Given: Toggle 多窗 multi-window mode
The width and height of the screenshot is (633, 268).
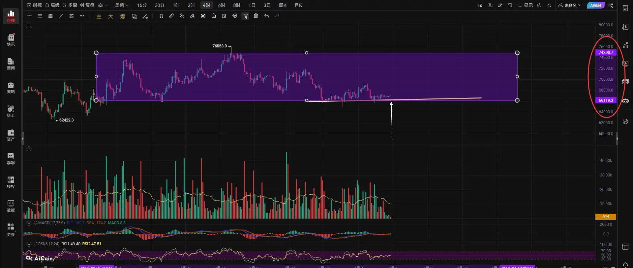Looking at the screenshot, I should 70,5.
